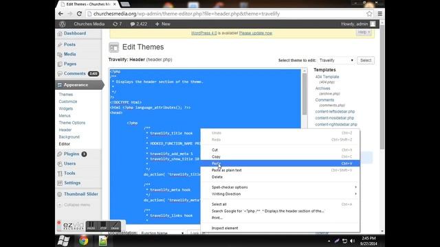Click Windows Start button

coord(63,241)
